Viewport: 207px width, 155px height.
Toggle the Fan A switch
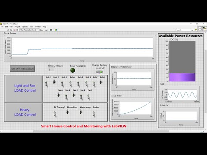pyautogui.click(x=59, y=95)
